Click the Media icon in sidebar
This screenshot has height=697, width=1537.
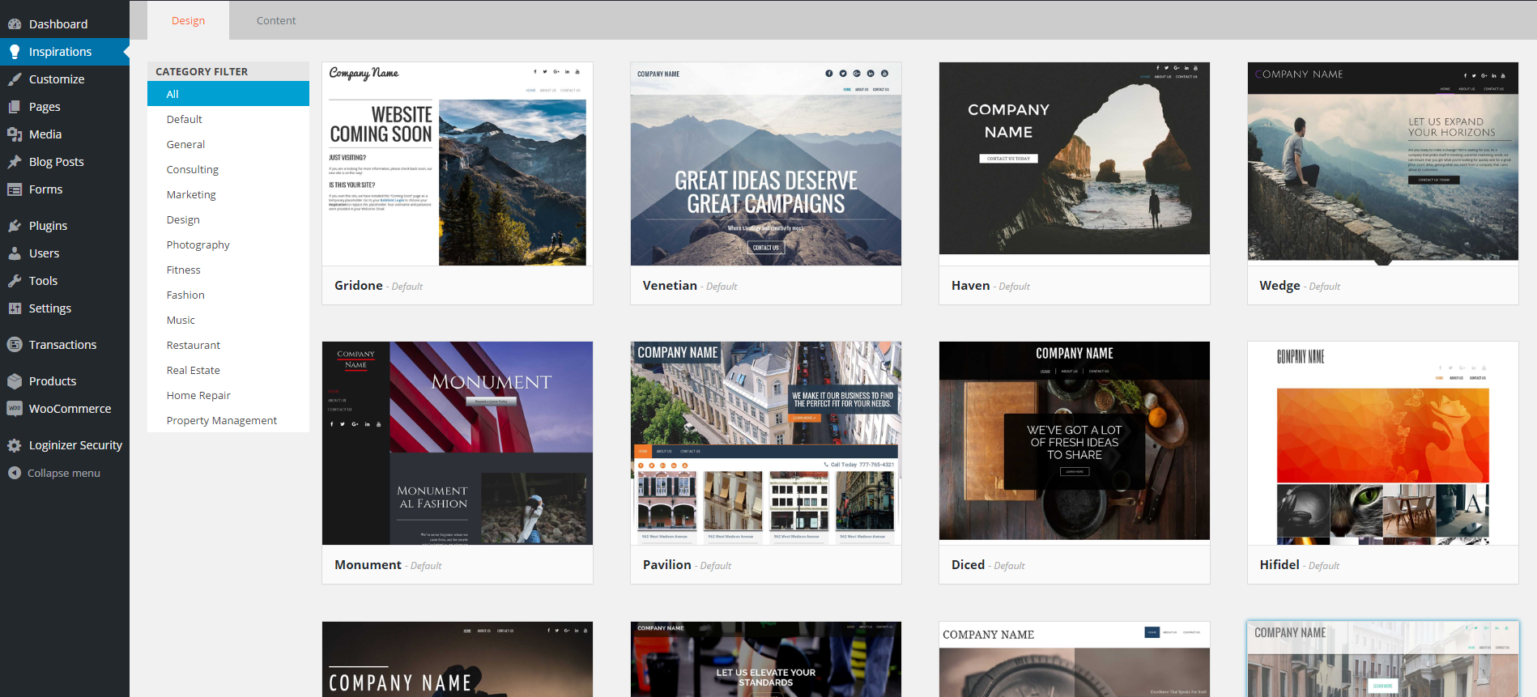(15, 134)
